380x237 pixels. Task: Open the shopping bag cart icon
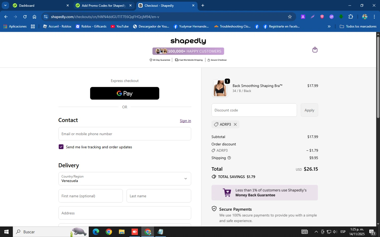tap(315, 50)
